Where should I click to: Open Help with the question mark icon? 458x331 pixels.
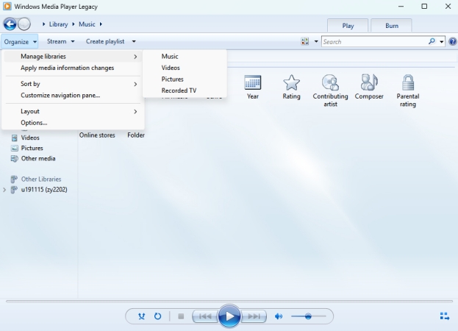point(452,41)
